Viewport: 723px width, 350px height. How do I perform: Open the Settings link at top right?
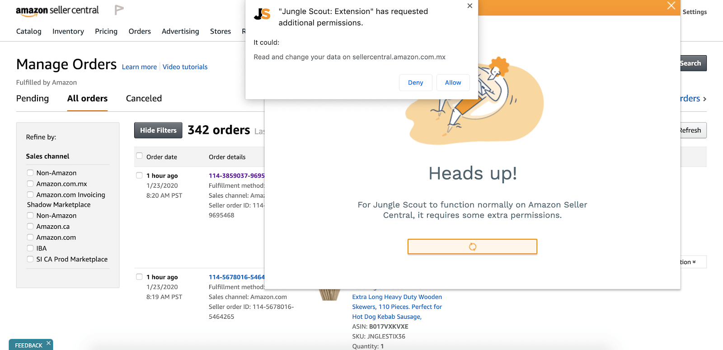point(695,12)
